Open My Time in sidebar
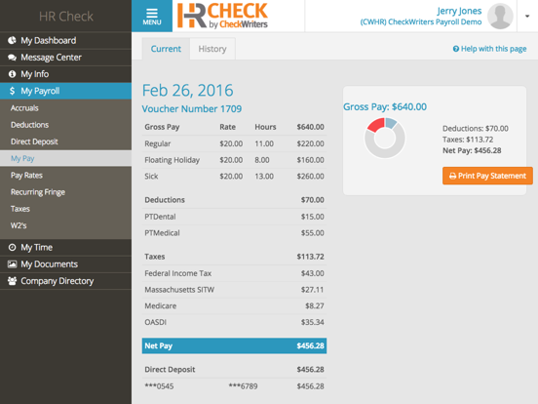538x404 pixels. 65,247
